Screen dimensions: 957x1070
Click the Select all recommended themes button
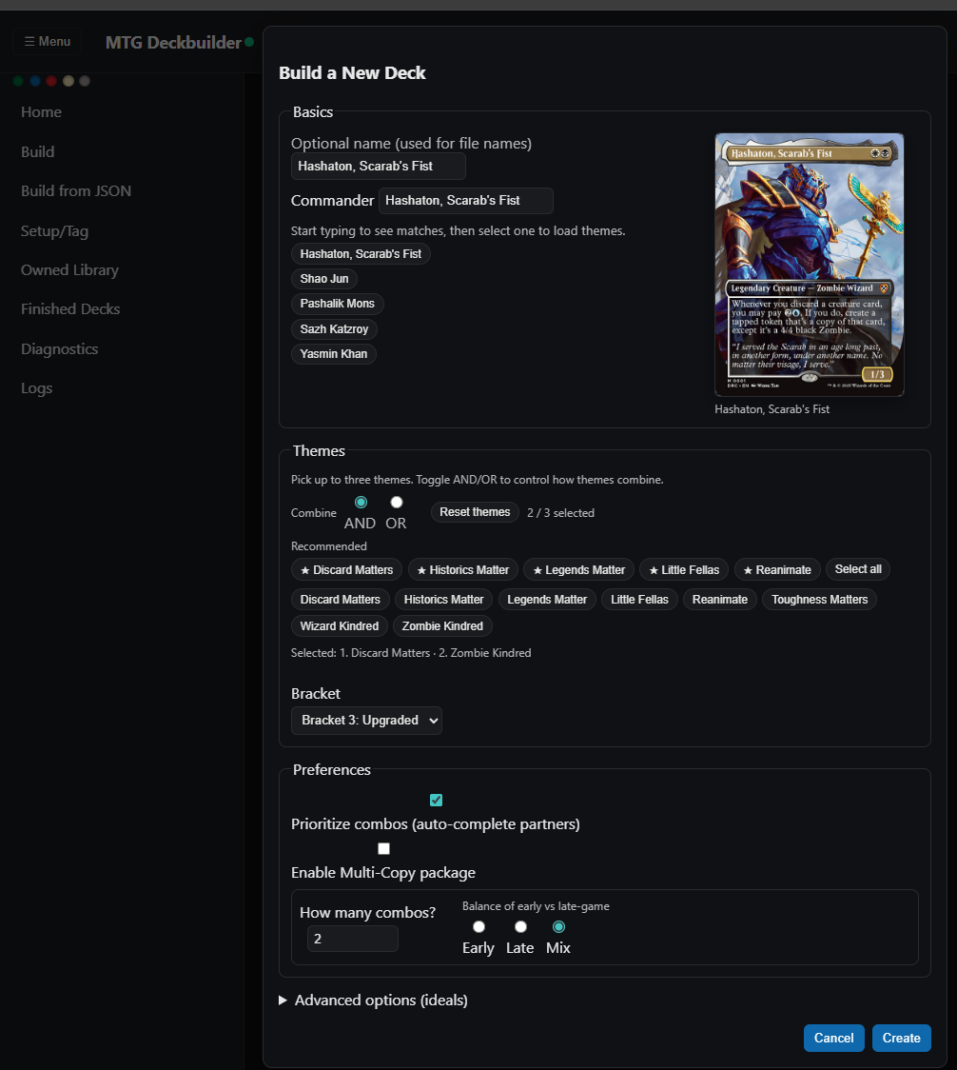(857, 568)
